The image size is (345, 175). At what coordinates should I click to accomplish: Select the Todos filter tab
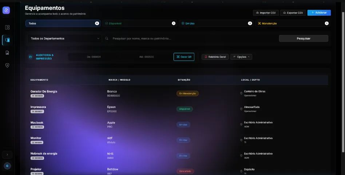(63, 23)
